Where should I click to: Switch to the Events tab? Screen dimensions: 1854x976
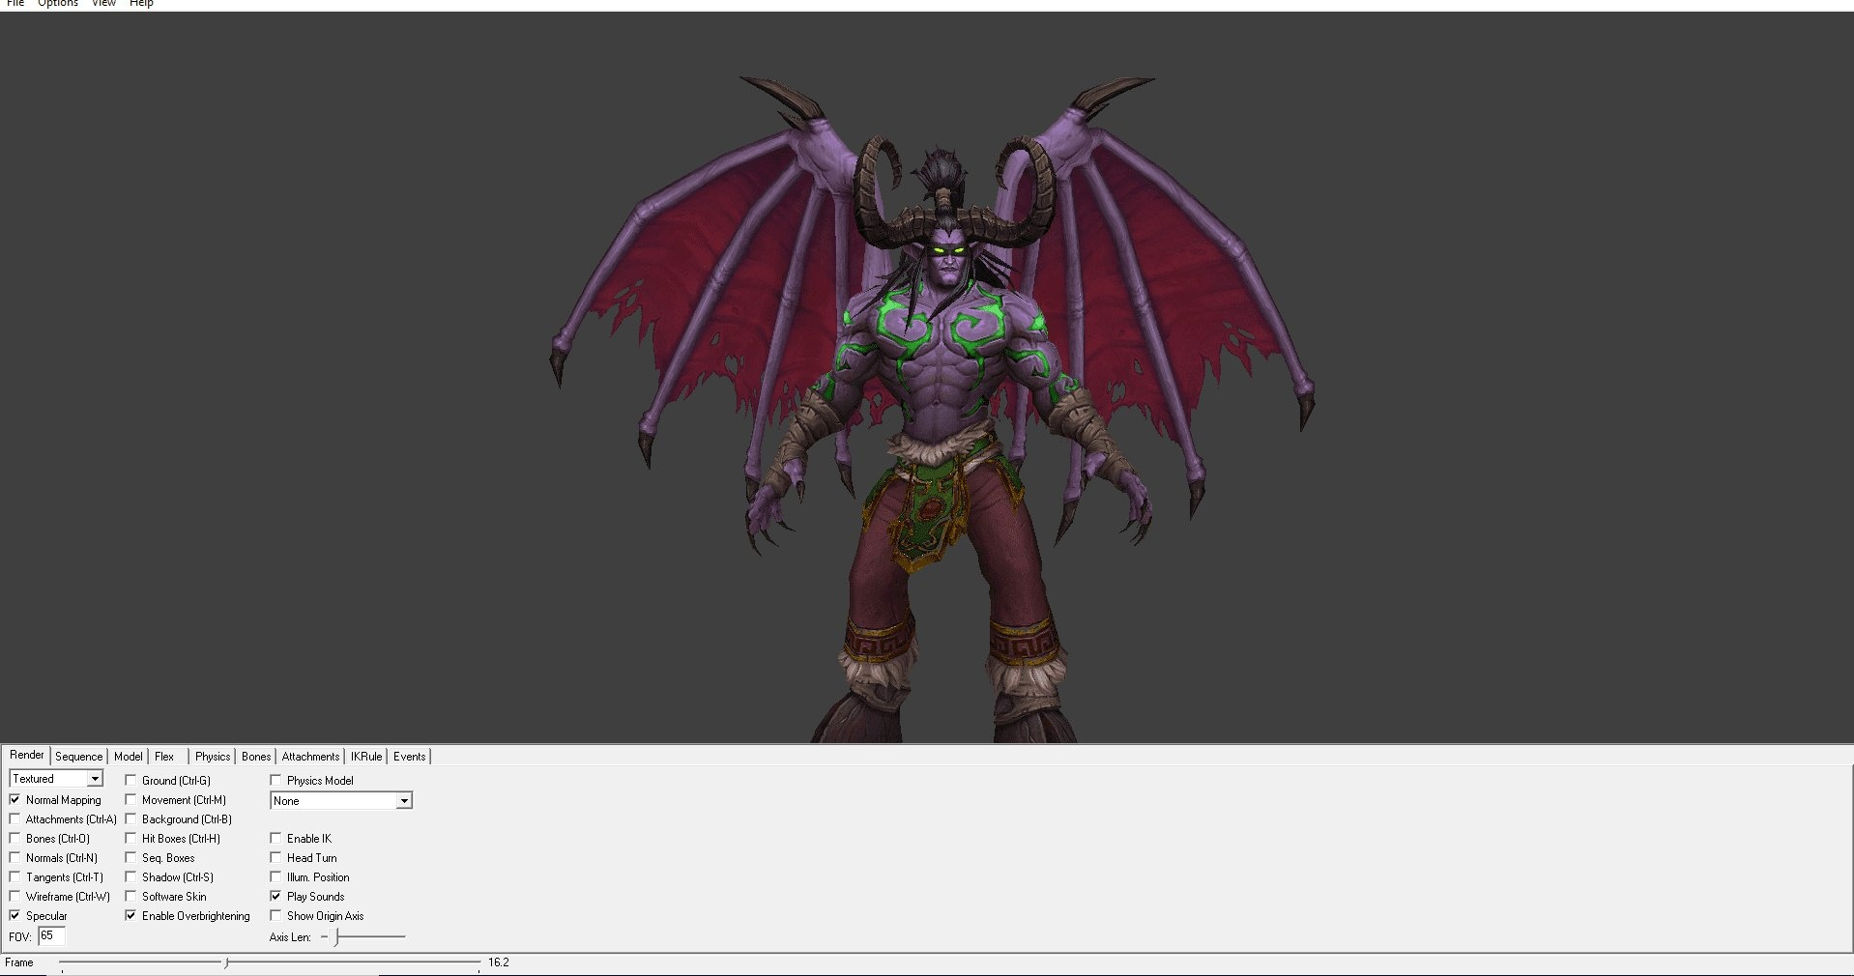[409, 757]
